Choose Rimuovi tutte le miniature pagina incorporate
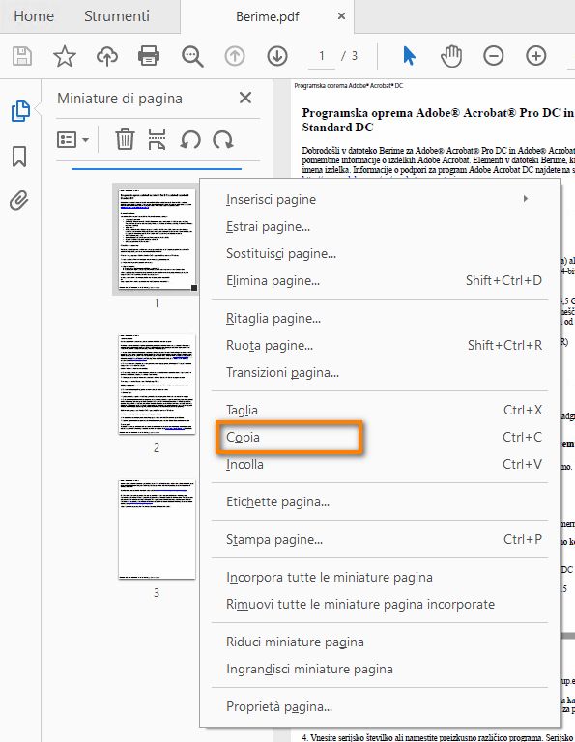This screenshot has height=742, width=575. tap(379, 604)
